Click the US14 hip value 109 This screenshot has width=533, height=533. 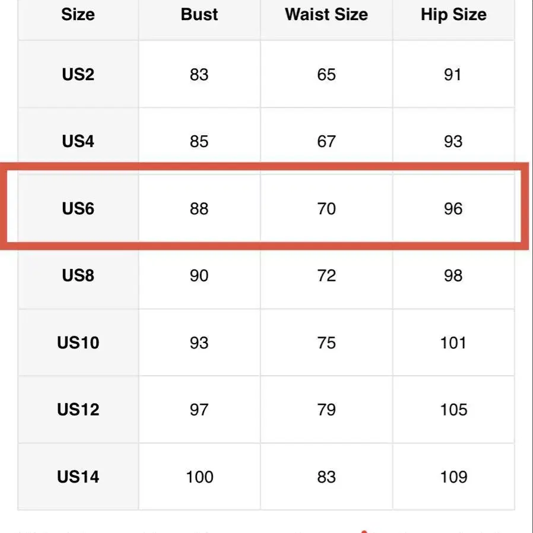point(453,477)
